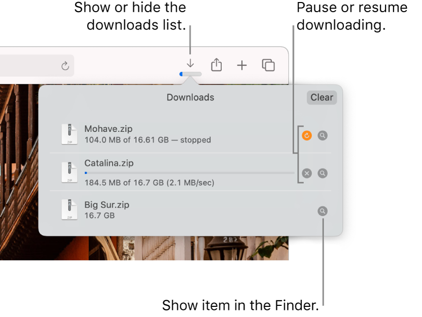Screen dimensions: 422x317
Task: Clear the downloads list
Action: tap(322, 97)
